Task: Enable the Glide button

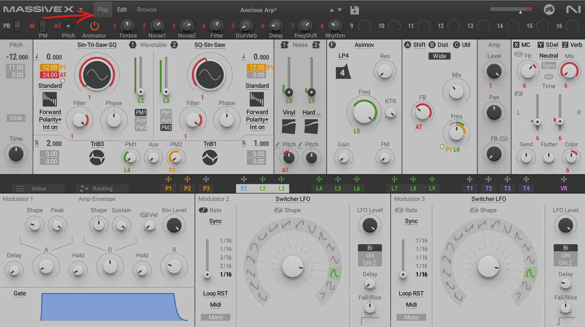Action: pos(16,118)
